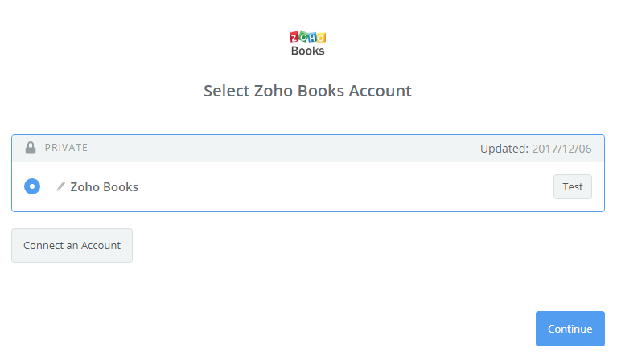This screenshot has width=617, height=364.
Task: Click the Zoho Books logo
Action: (308, 43)
